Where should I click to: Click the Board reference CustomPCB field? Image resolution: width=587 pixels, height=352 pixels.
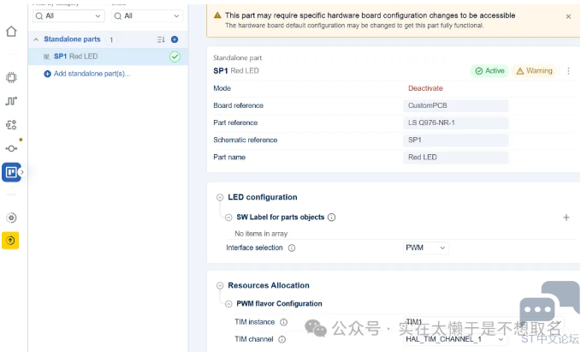click(x=455, y=105)
